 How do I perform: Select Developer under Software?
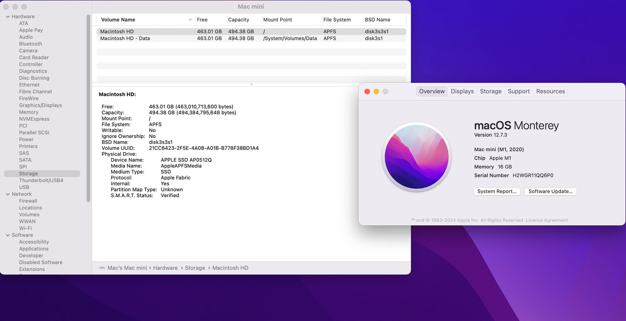coord(31,256)
